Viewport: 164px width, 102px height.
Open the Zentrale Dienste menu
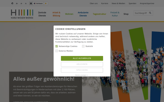point(42,14)
